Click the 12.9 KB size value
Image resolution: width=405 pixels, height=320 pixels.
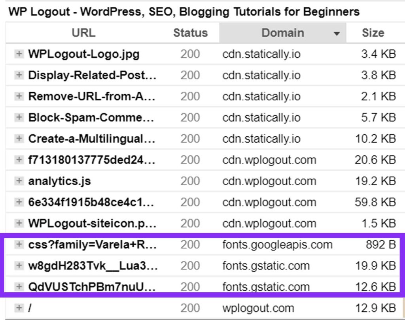(x=376, y=308)
